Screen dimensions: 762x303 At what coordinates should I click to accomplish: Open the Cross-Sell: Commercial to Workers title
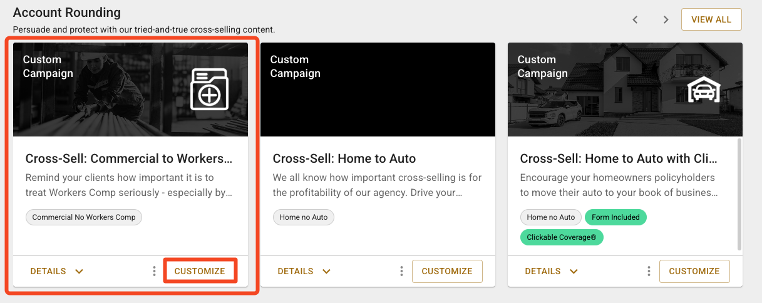tap(129, 158)
